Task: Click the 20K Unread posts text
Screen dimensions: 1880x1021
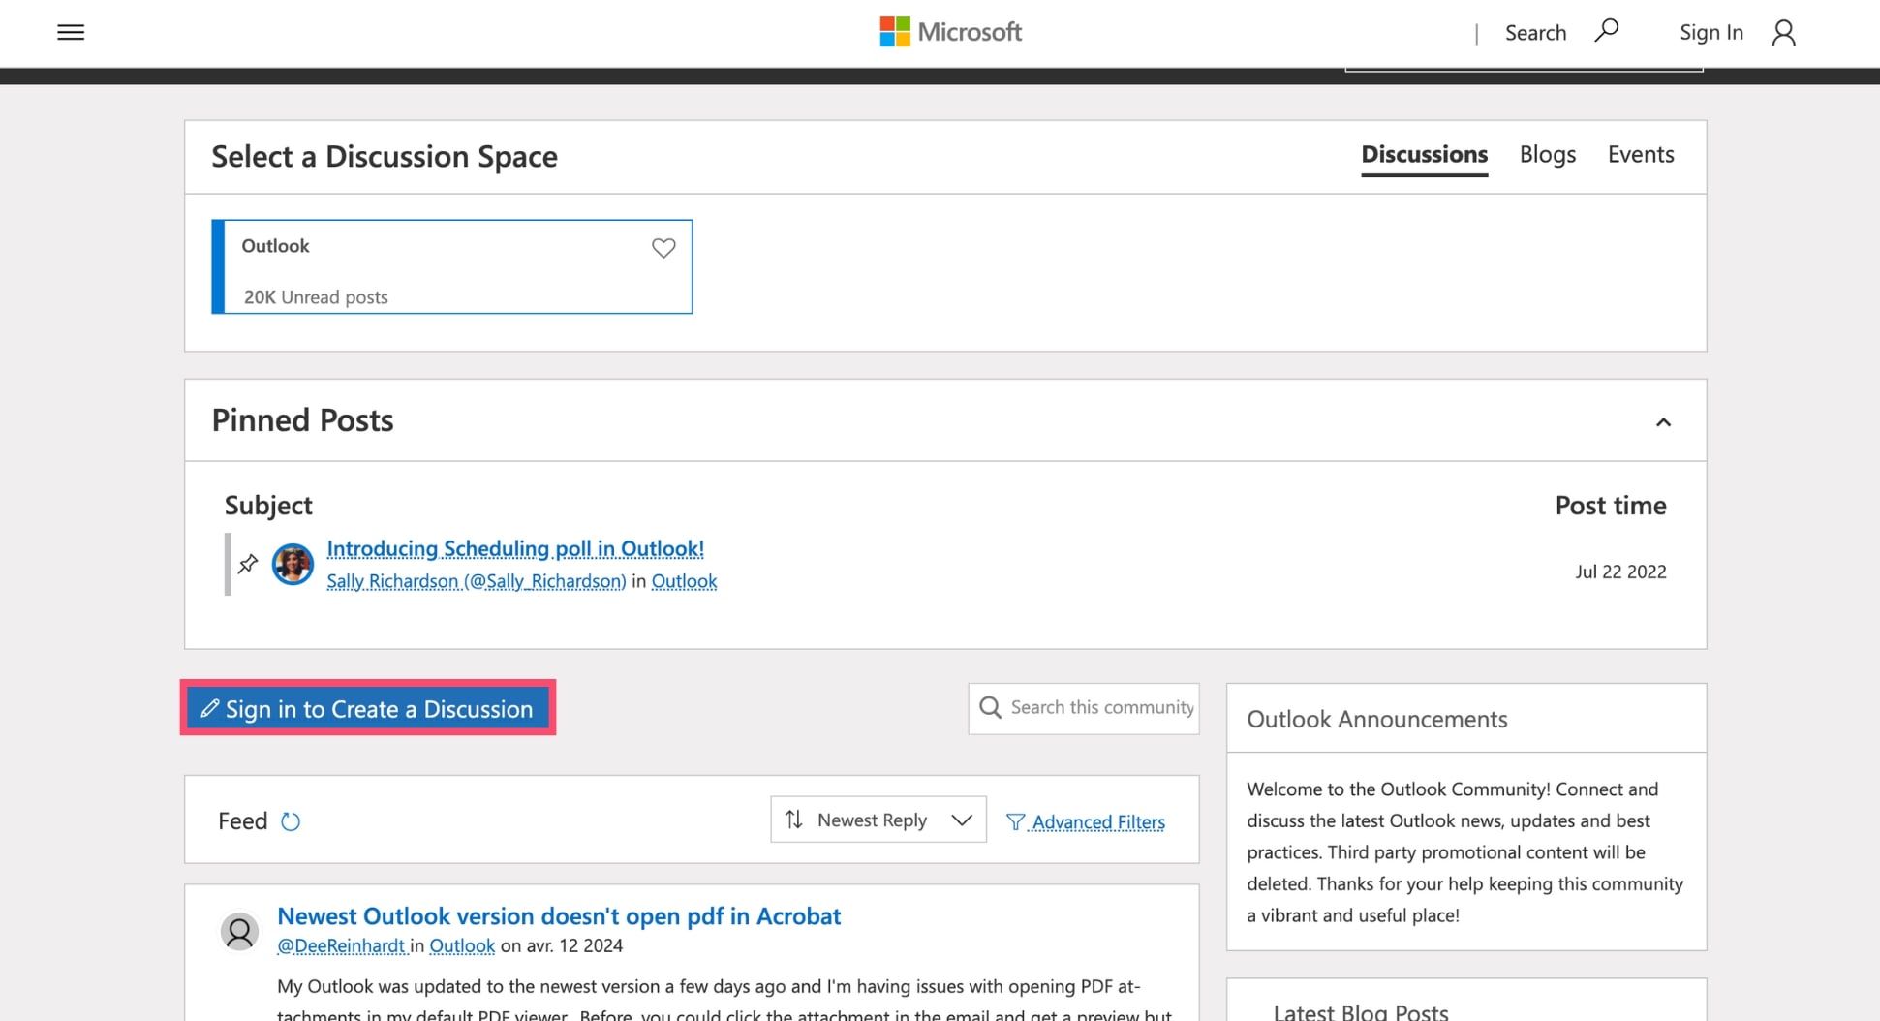Action: pos(316,297)
